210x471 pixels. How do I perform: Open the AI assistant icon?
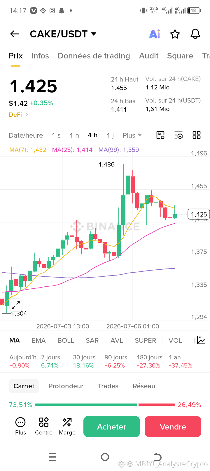(x=155, y=34)
